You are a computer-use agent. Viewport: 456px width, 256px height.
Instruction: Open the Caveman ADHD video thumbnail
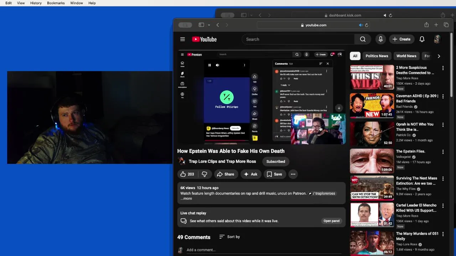coord(372,106)
